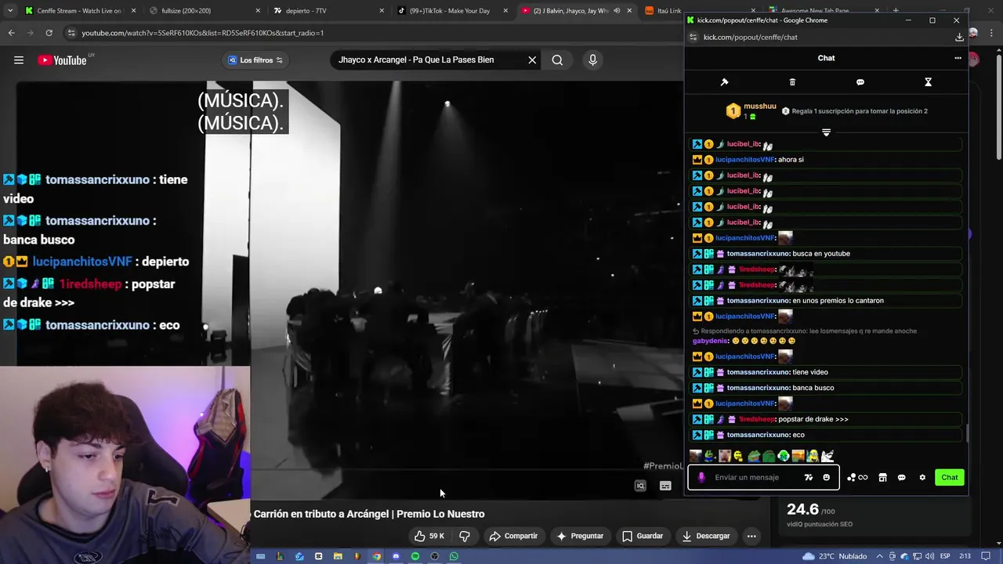Image resolution: width=1003 pixels, height=564 pixels.
Task: Click the vidIQ icon in player controls
Action: pos(640,486)
